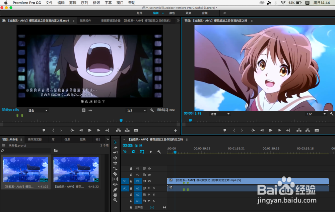Image resolution: width=335 pixels, height=212 pixels.
Task: Select the Track Select Forward tool
Action: [x=115, y=147]
